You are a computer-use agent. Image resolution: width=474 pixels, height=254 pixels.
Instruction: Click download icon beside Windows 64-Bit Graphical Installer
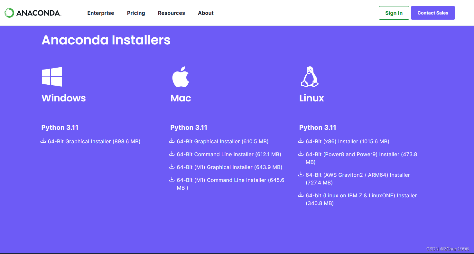[43, 141]
